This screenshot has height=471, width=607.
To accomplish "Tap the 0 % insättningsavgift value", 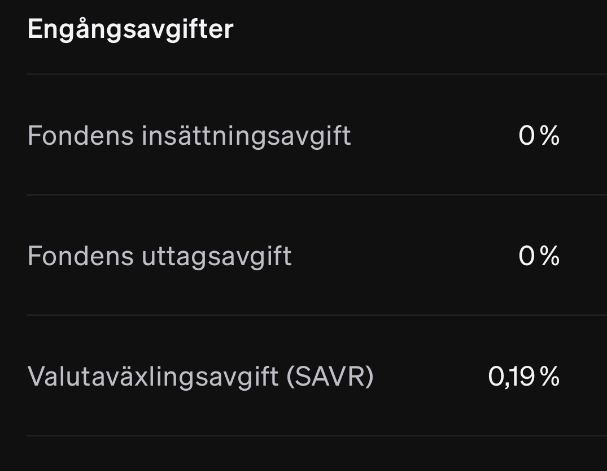I will (539, 136).
